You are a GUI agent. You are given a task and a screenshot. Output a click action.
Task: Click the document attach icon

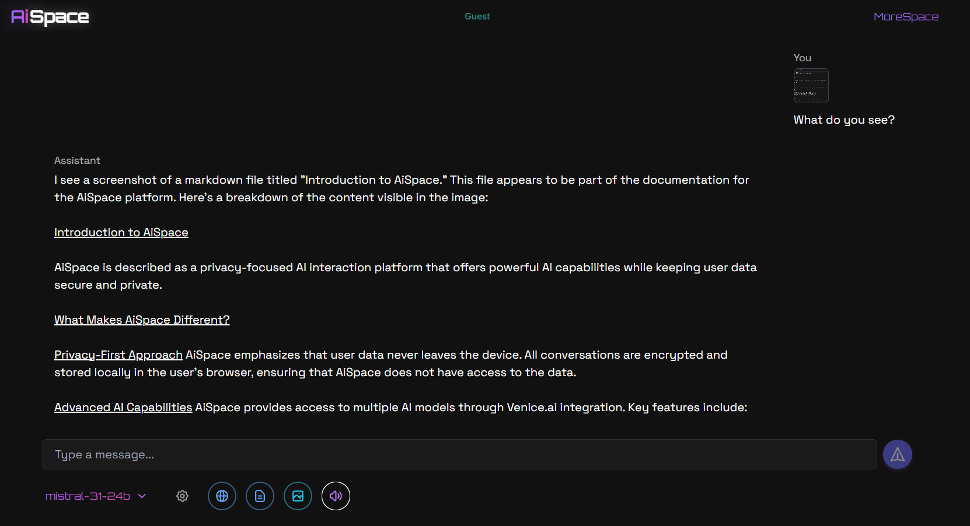(260, 496)
